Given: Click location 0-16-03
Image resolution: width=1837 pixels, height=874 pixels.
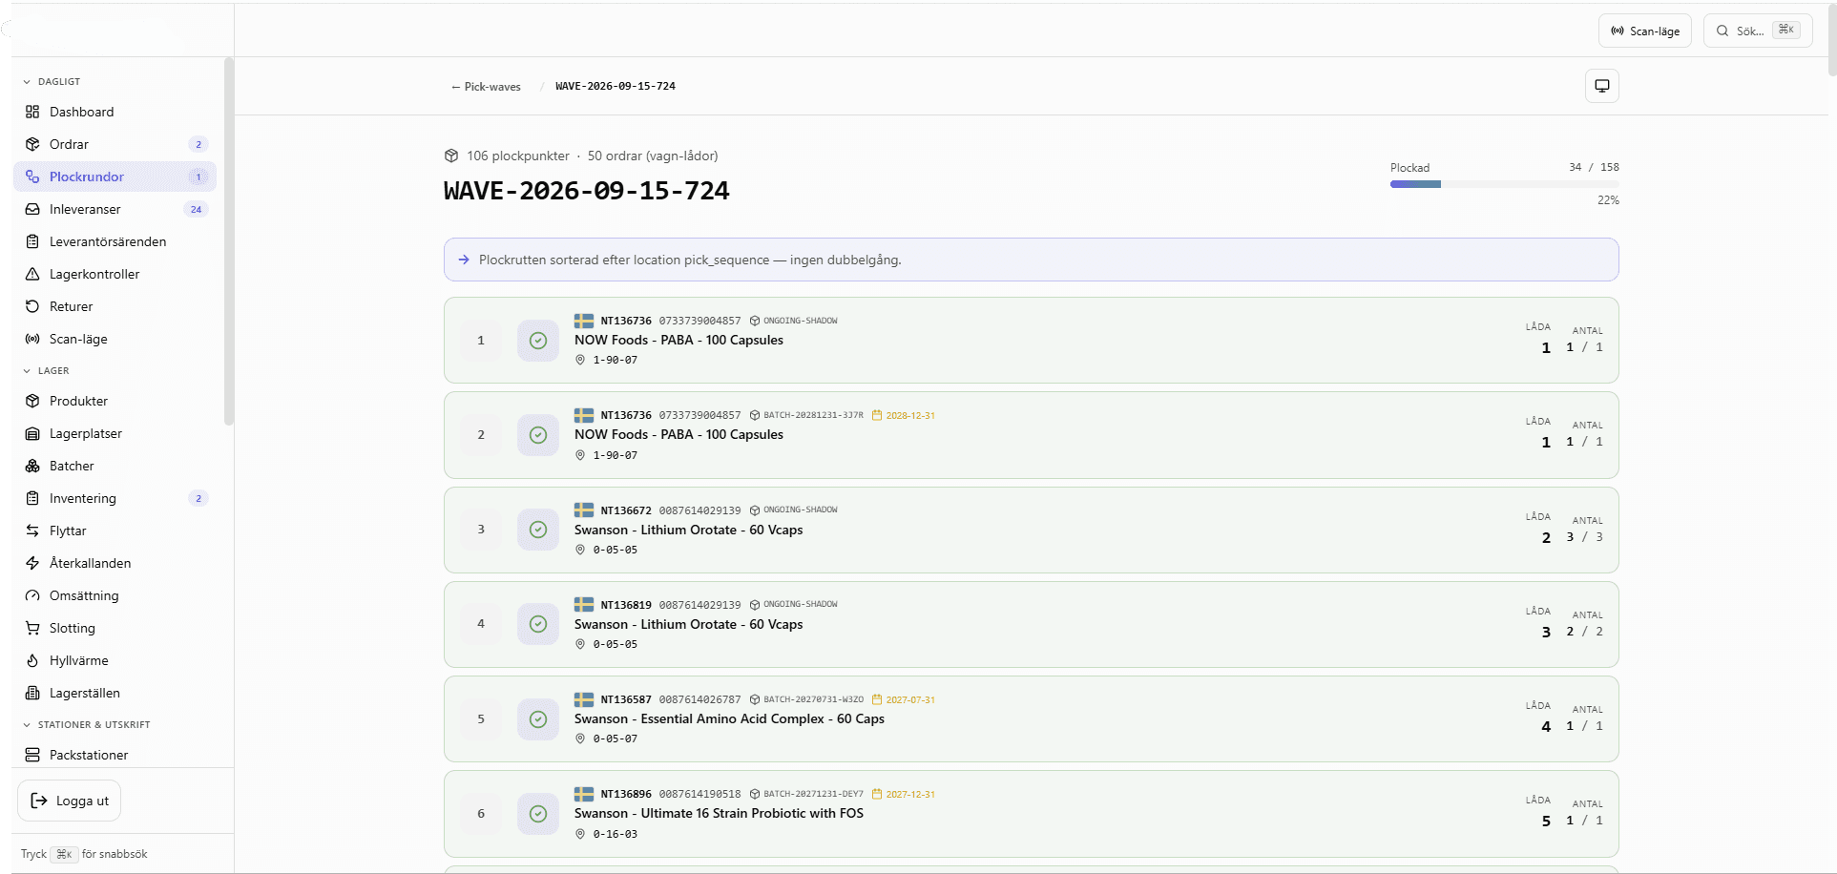Looking at the screenshot, I should tap(616, 834).
